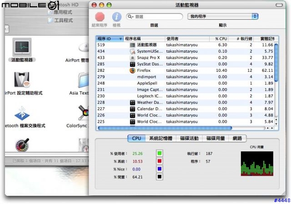Switch to the 網路 tab

pos(237,139)
